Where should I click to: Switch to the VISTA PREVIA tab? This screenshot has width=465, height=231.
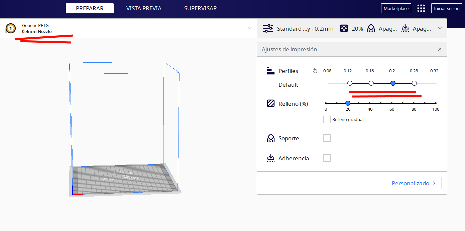144,9
